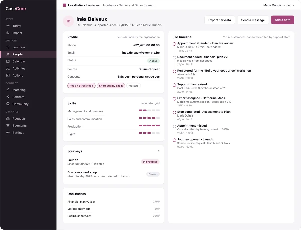Click the Add a note button

coord(282,20)
